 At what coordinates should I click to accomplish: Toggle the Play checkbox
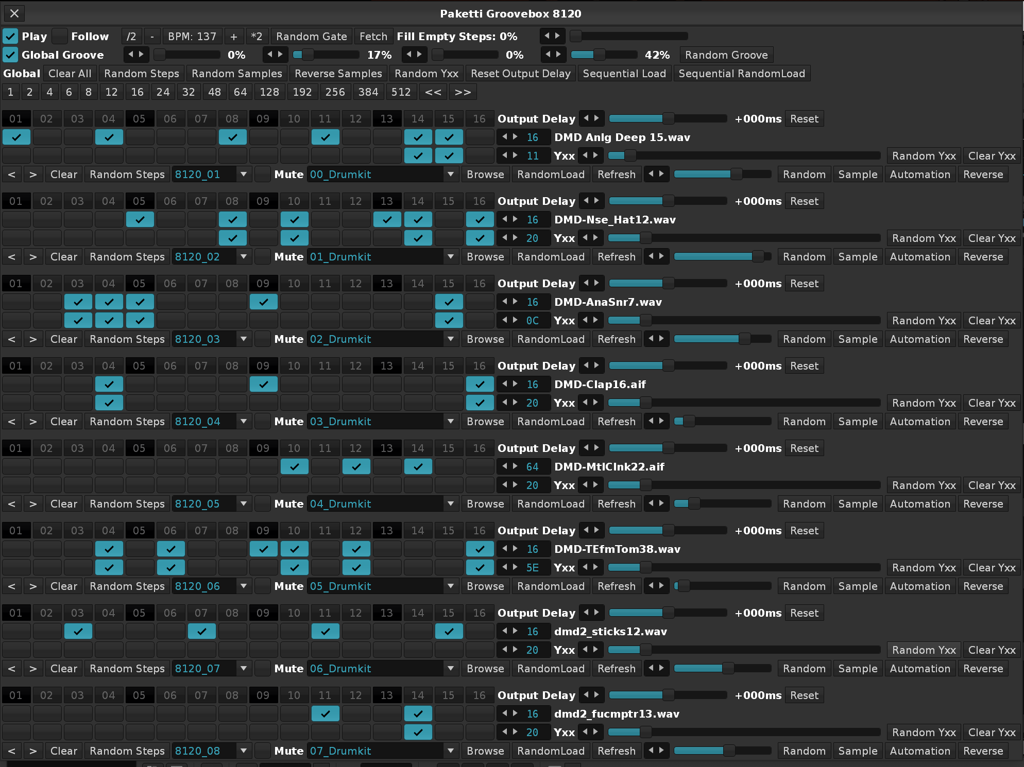tap(10, 37)
